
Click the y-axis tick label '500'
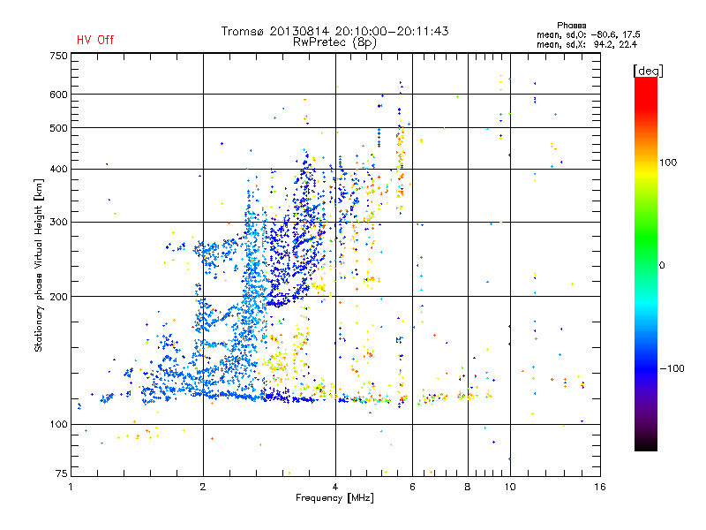pyautogui.click(x=58, y=128)
